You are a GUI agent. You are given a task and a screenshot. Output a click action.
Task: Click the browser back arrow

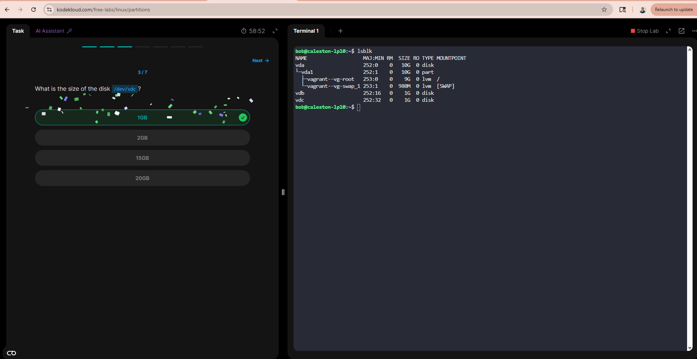click(7, 10)
